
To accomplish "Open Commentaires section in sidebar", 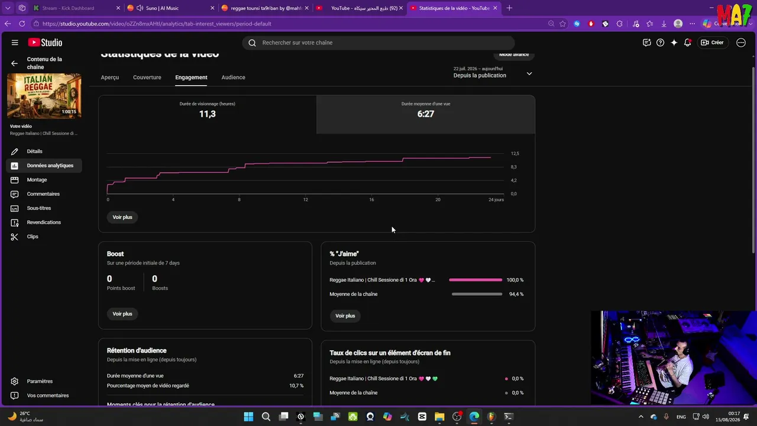I will pyautogui.click(x=44, y=194).
